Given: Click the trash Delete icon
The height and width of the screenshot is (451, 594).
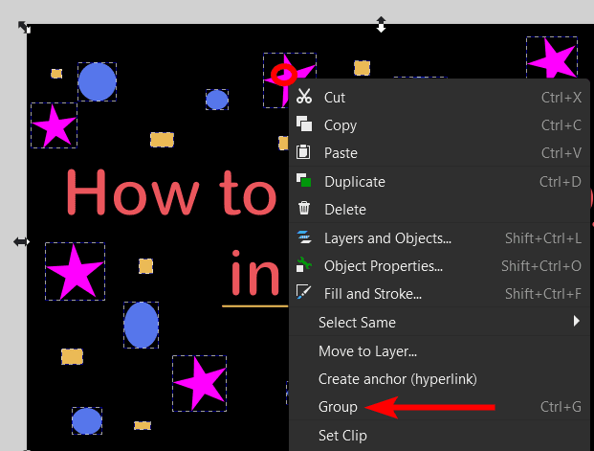Looking at the screenshot, I should [x=304, y=209].
